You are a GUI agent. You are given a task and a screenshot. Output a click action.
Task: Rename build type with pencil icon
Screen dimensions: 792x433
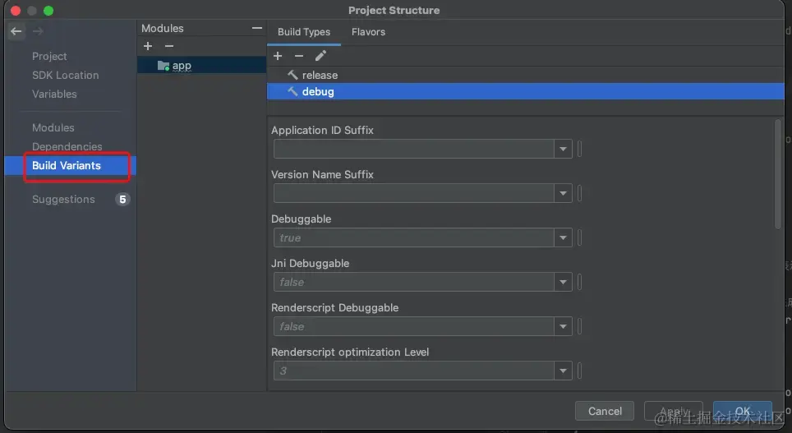pyautogui.click(x=320, y=56)
